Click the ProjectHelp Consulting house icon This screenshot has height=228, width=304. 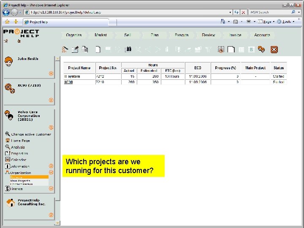[11, 203]
